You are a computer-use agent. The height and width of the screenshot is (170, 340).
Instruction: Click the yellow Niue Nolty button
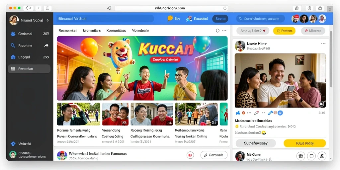(305, 143)
